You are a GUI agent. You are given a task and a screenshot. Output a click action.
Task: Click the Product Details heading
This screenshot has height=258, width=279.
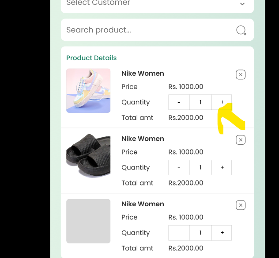click(91, 58)
